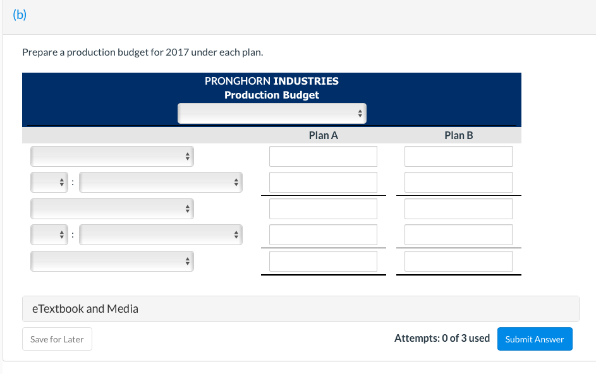Image resolution: width=596 pixels, height=374 pixels.
Task: Open the third row line-item dropdown
Action: tap(112, 208)
